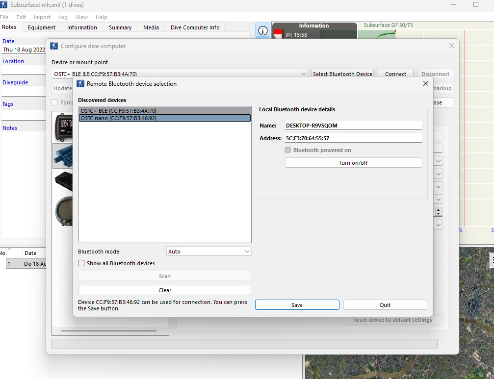
Task: Close the Remote Bluetooth device selection dialog
Action: 426,83
